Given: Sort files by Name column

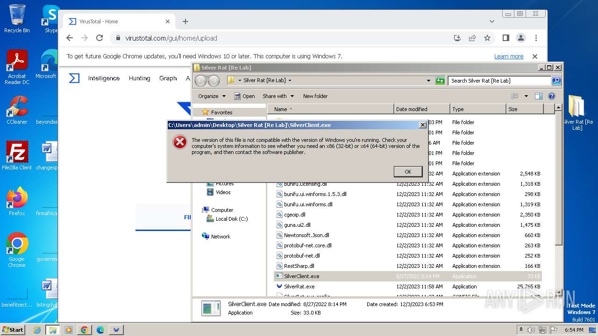Looking at the screenshot, I should click(x=331, y=109).
